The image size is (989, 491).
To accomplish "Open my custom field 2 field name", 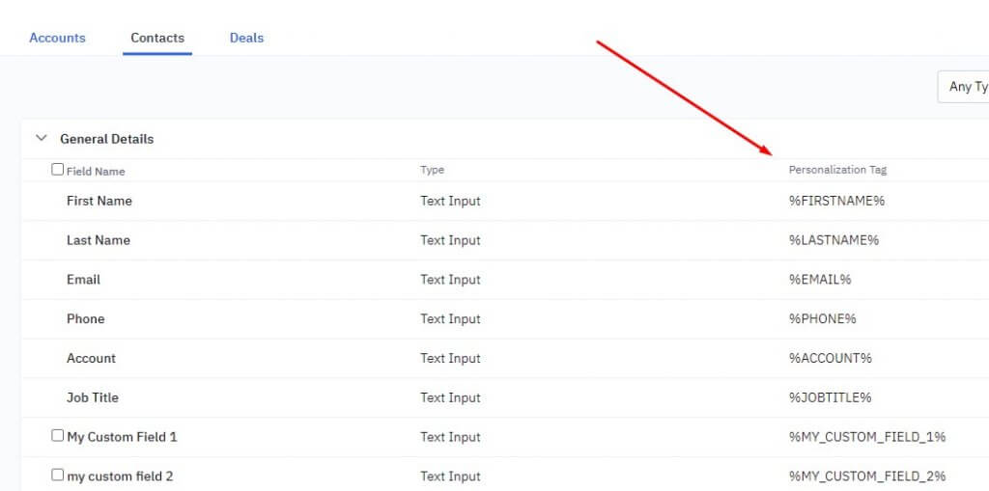I will pyautogui.click(x=120, y=477).
